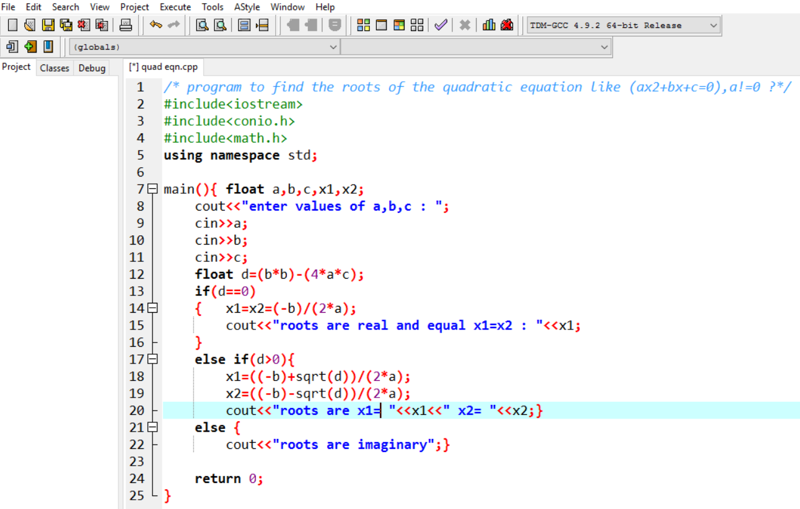Click line number 24 in the gutter
The width and height of the screenshot is (800, 509).
pos(137,479)
